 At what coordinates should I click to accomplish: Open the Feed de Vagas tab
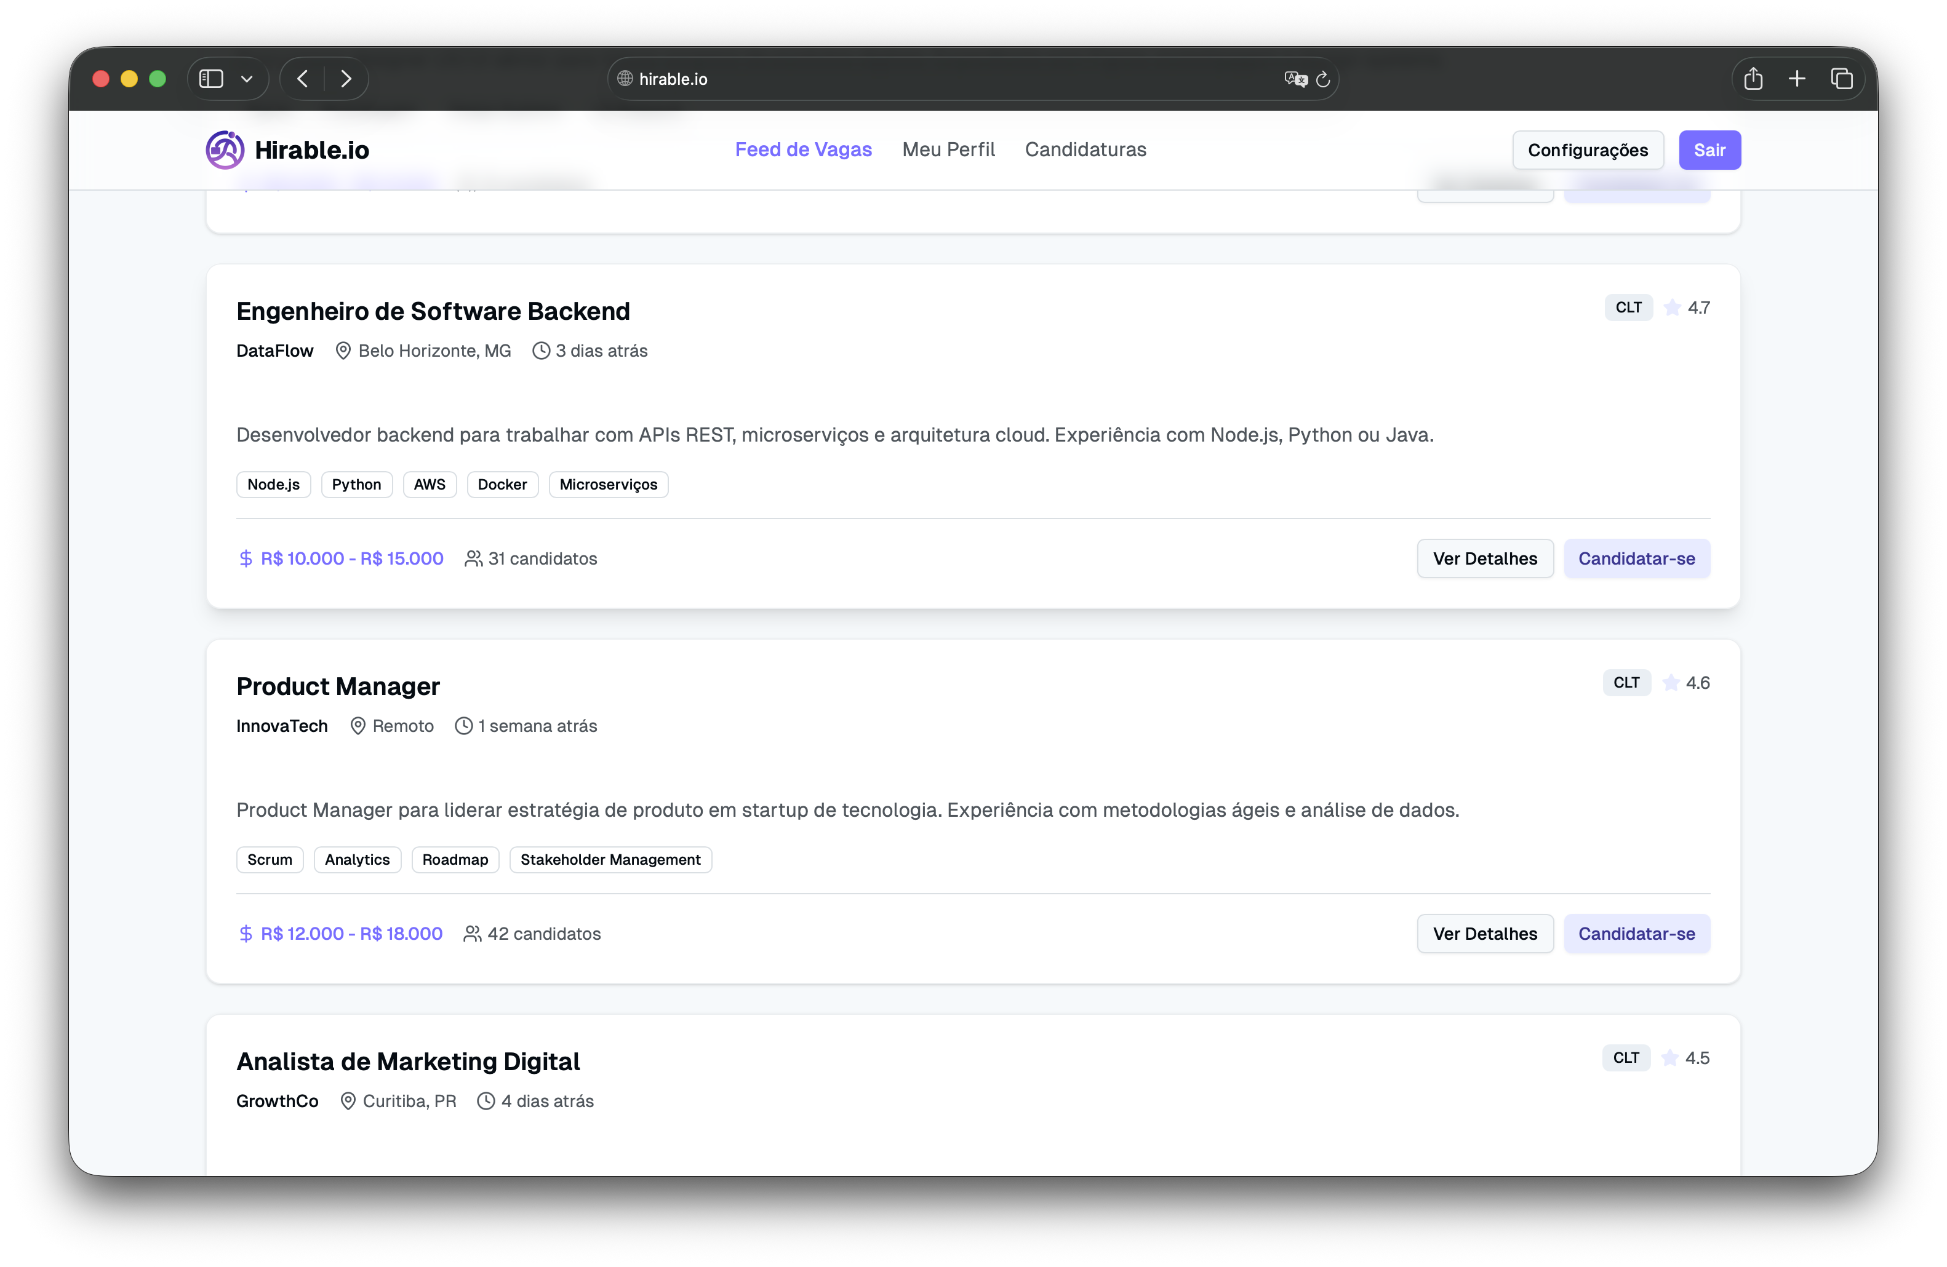802,149
